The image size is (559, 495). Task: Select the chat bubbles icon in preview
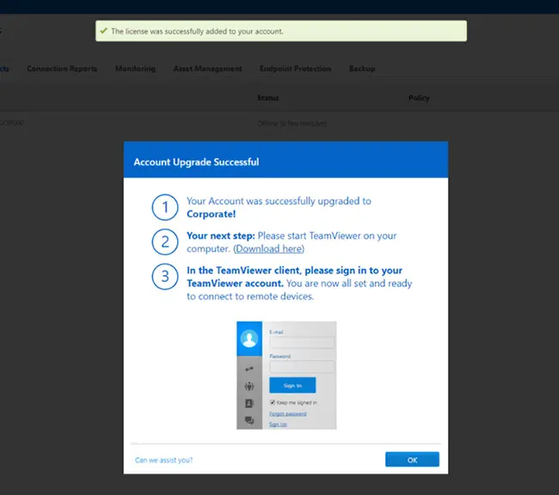tap(249, 420)
